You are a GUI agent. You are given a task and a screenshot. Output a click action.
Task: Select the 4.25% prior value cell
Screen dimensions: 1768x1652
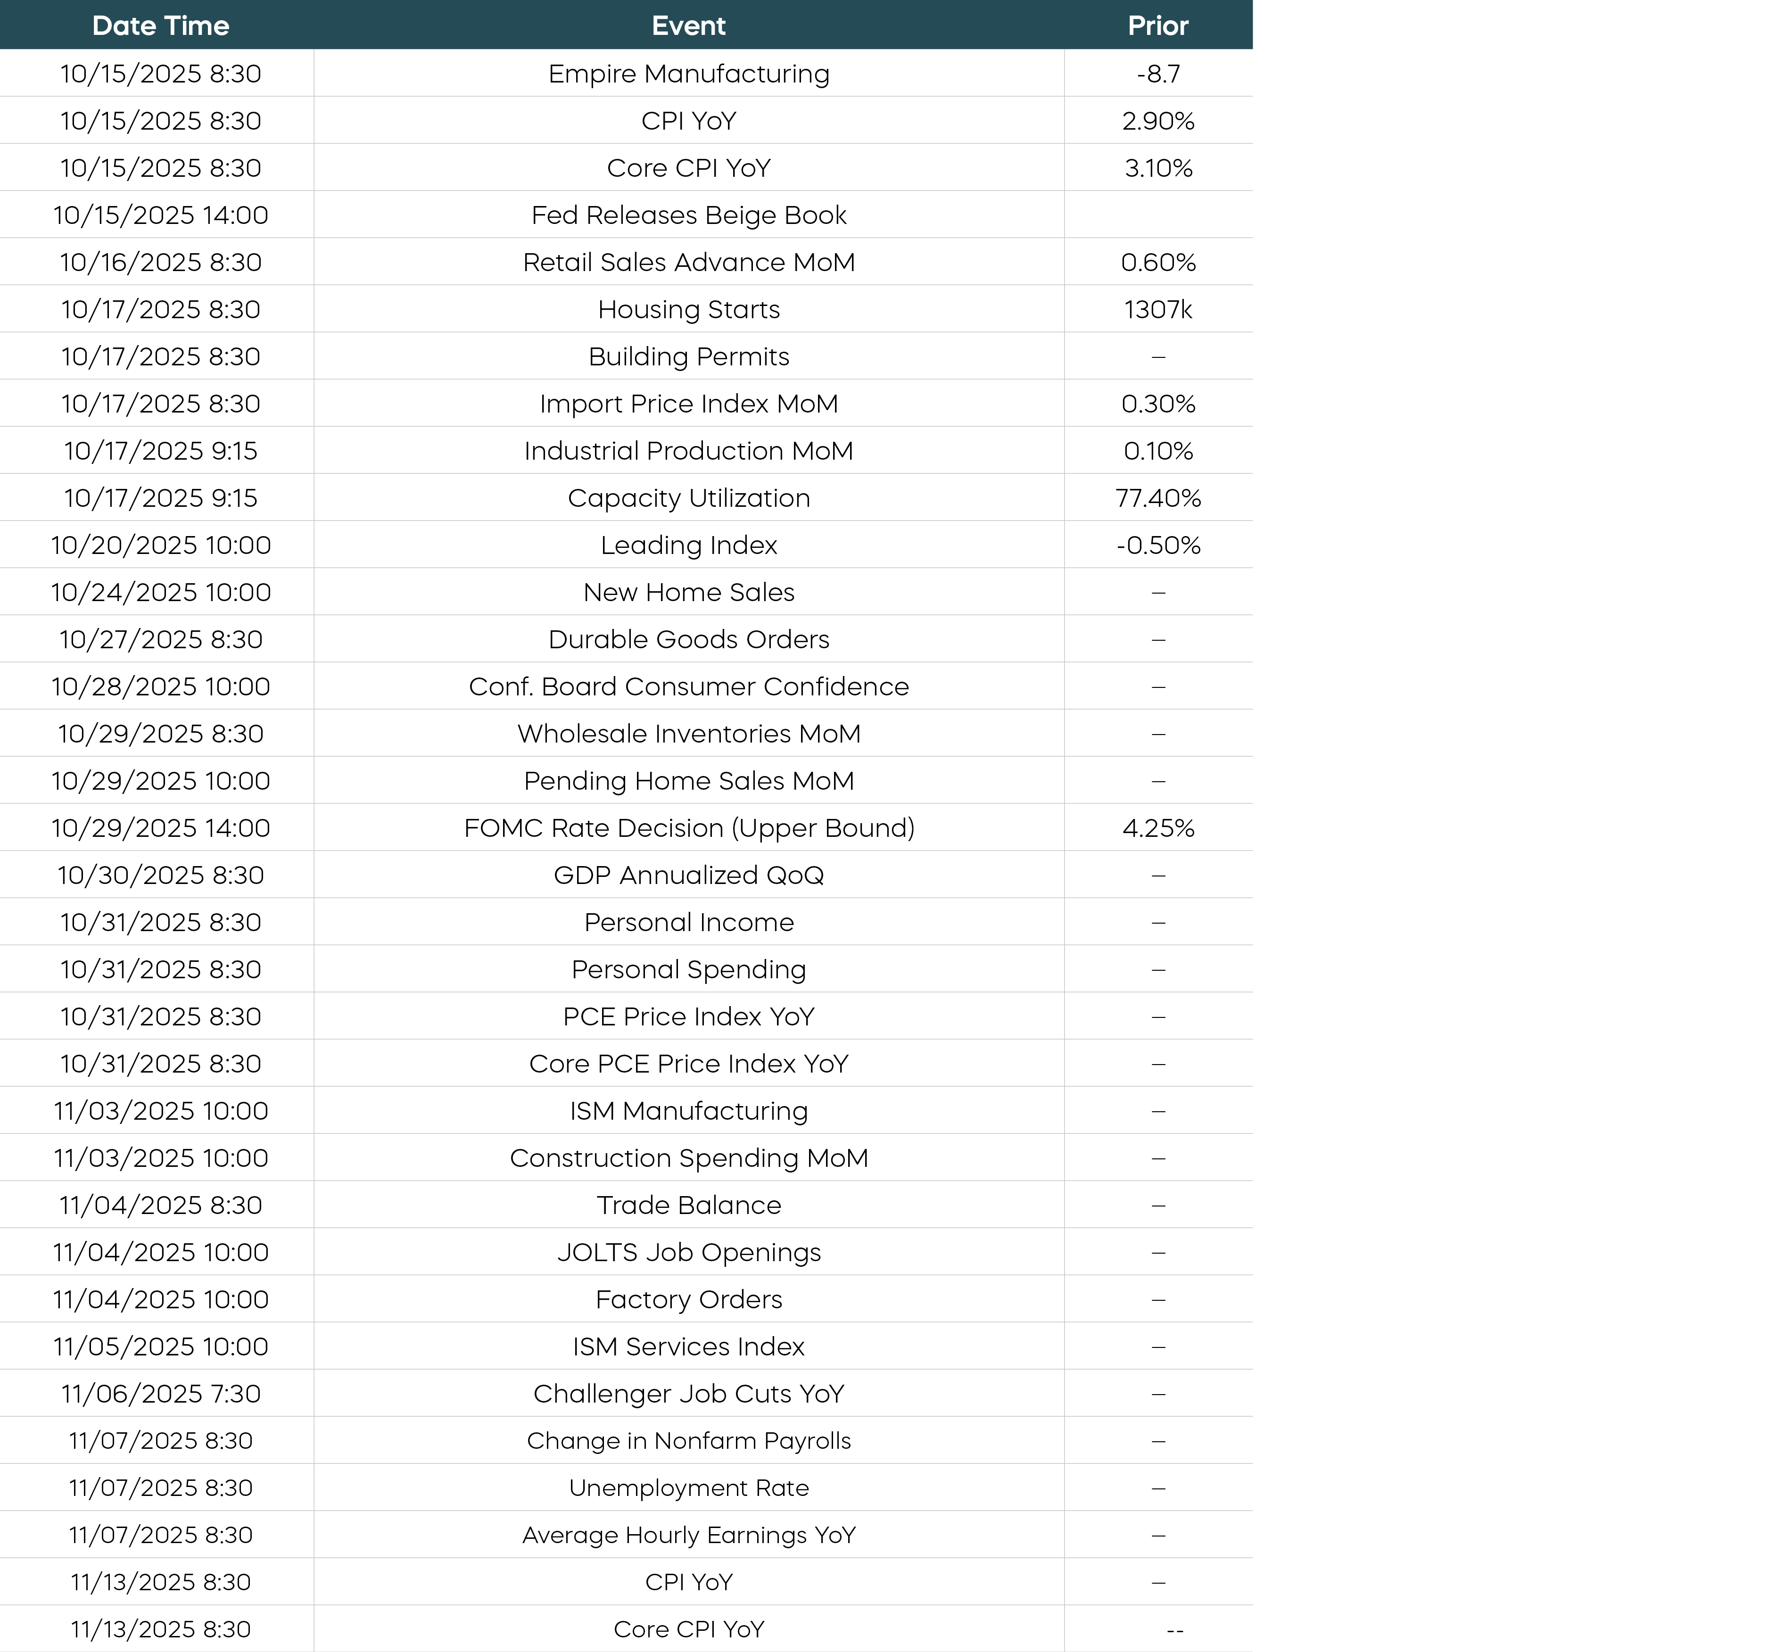(1157, 828)
